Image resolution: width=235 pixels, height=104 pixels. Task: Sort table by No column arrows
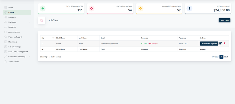[x=53, y=38]
